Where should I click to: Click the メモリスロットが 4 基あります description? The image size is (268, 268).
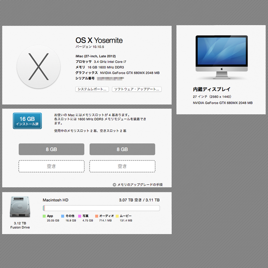click(92, 115)
